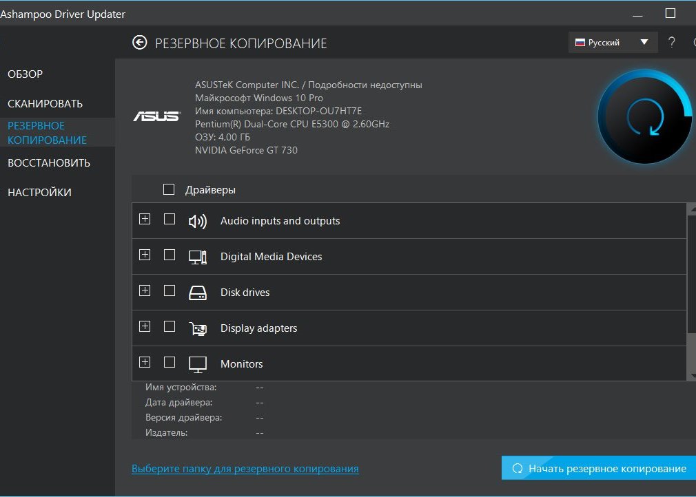Expand the Monitors category
696x497 pixels.
coord(145,362)
